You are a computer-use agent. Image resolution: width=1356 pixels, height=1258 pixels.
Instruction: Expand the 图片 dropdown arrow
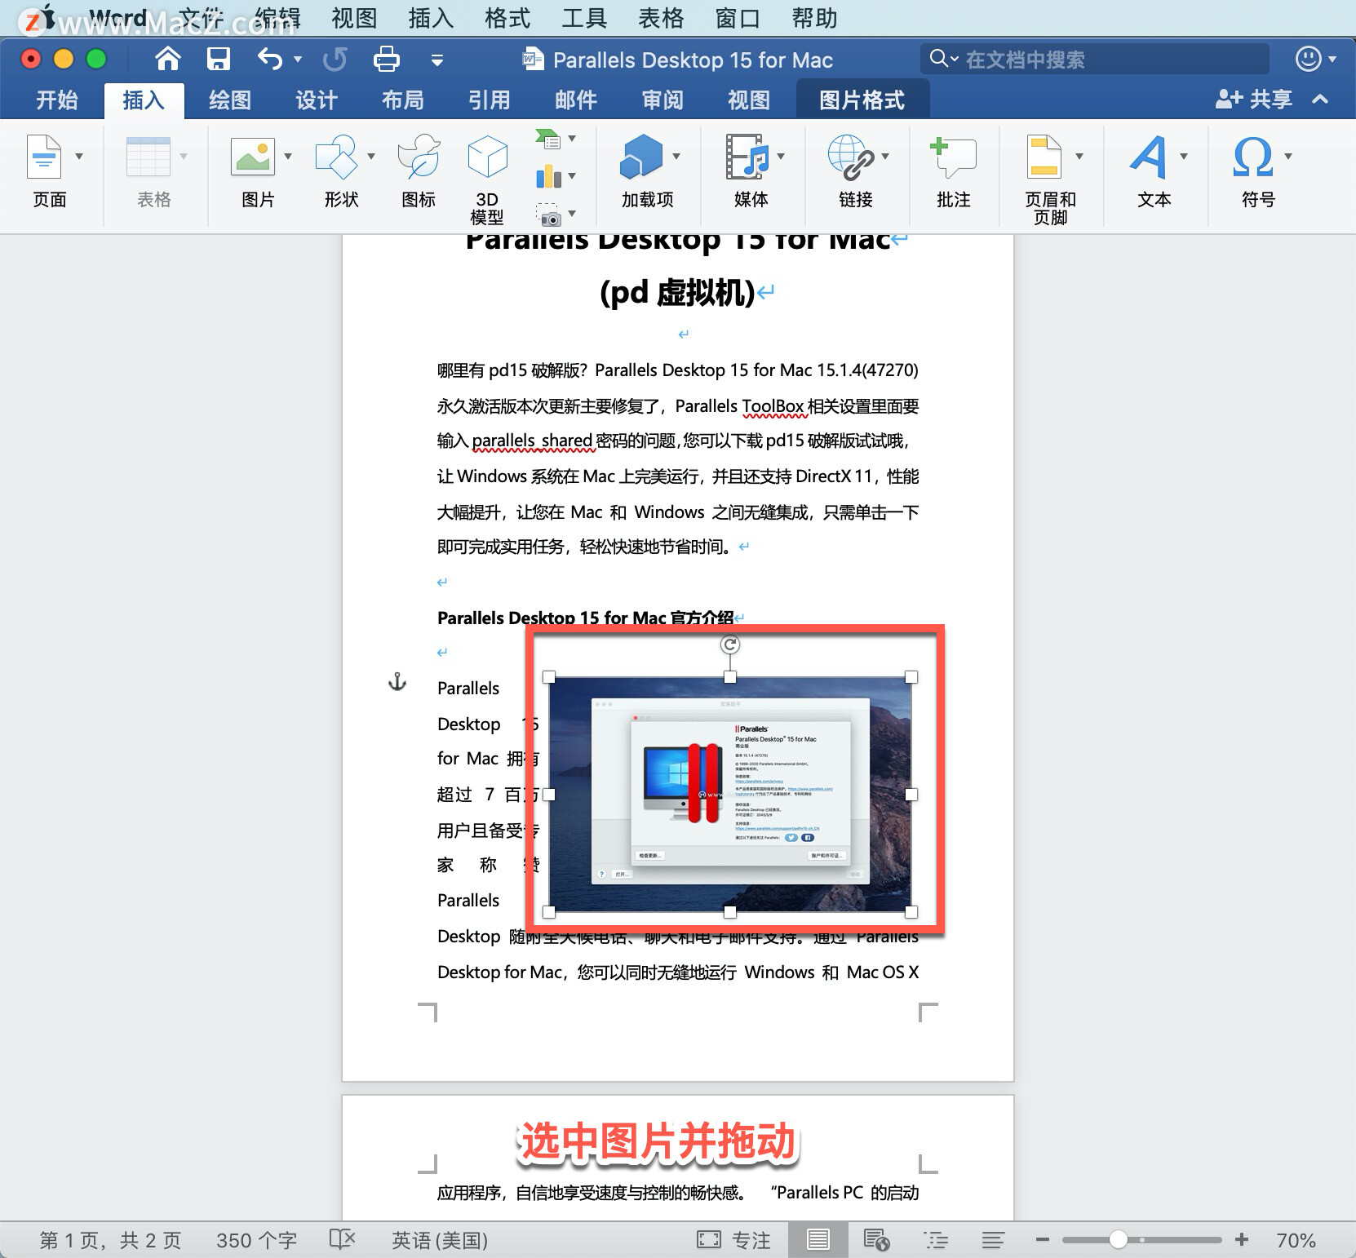(x=288, y=157)
